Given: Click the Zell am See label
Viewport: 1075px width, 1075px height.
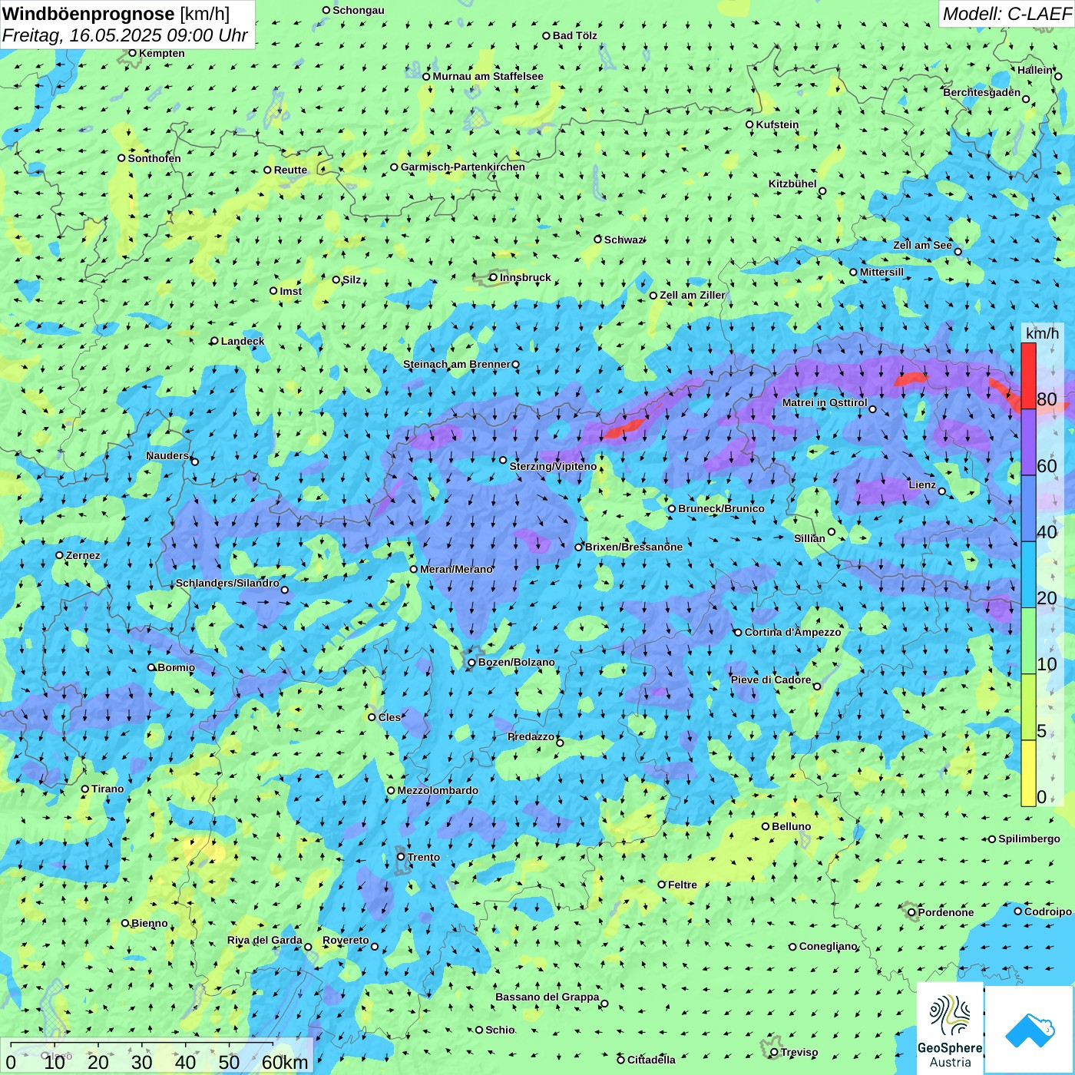Looking at the screenshot, I should 922,245.
